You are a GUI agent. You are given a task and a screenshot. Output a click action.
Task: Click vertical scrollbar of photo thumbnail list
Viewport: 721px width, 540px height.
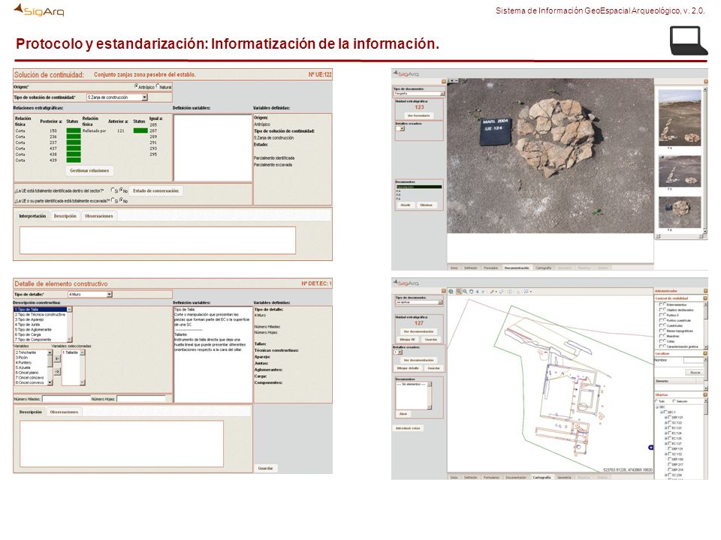[705, 160]
